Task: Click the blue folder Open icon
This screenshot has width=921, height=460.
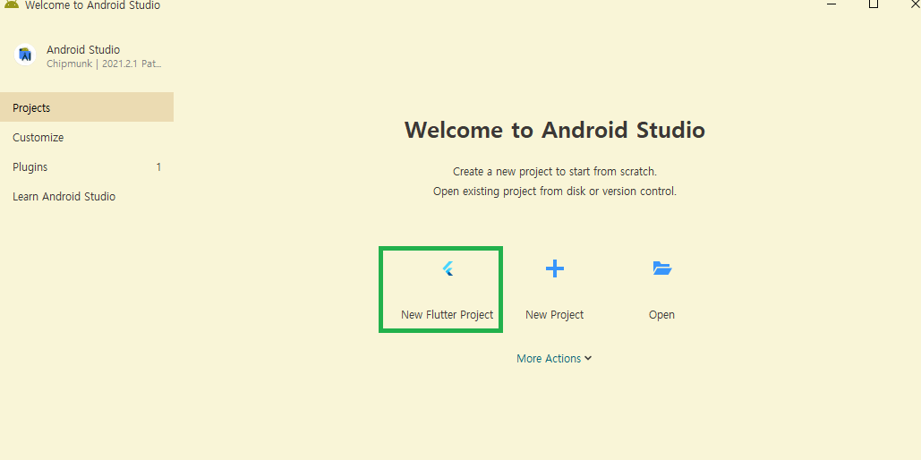Action: coord(662,268)
